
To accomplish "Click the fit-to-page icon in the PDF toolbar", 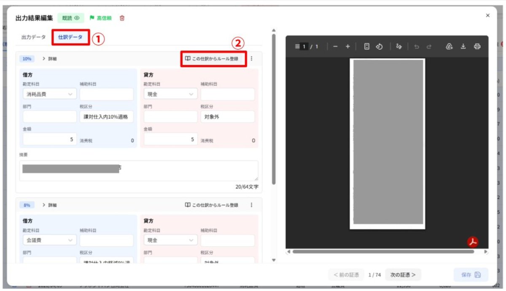I will click(x=367, y=47).
